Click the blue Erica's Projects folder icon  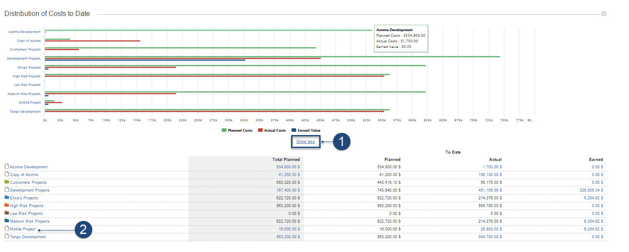click(6, 198)
